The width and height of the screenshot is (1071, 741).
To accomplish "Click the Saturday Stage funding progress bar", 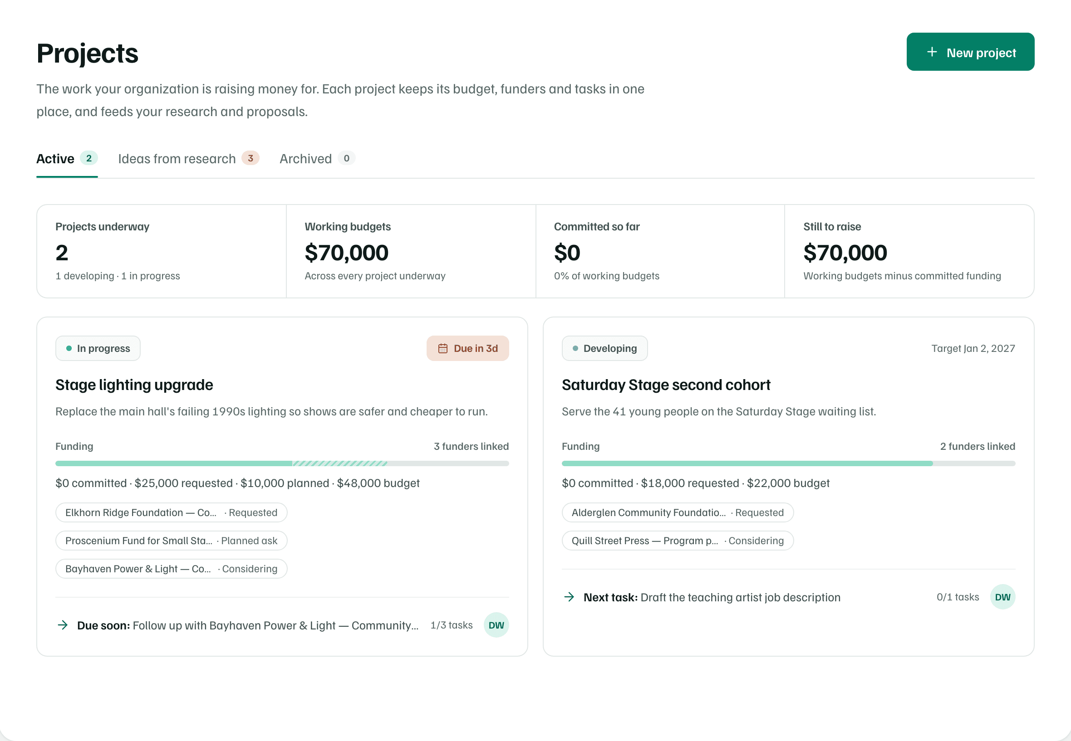I will click(x=788, y=463).
